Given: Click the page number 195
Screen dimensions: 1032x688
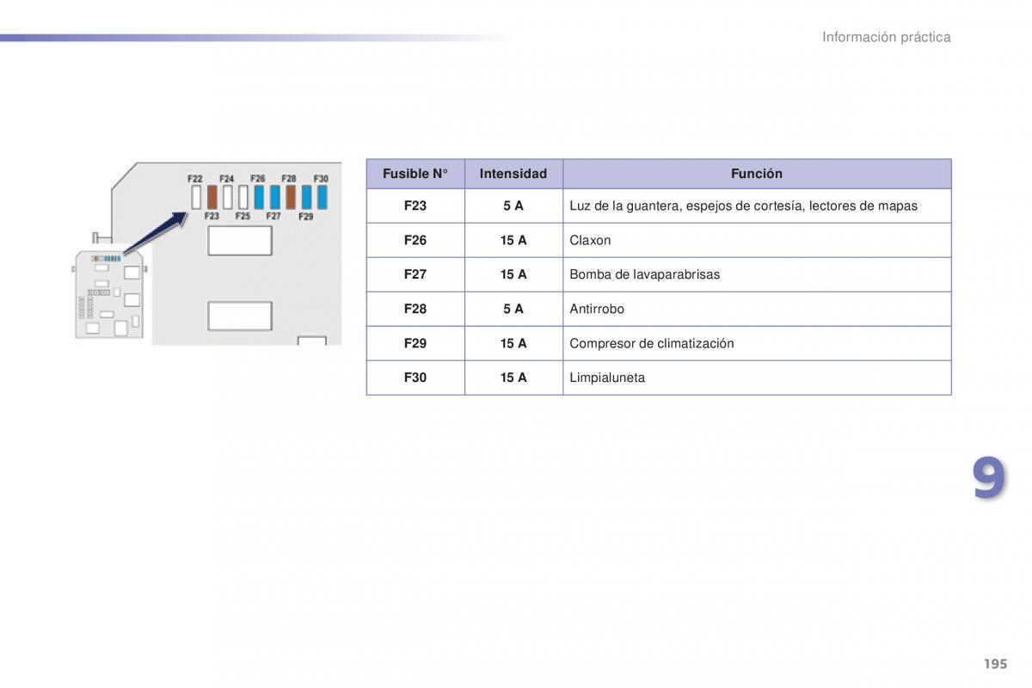Looking at the screenshot, I should [994, 664].
